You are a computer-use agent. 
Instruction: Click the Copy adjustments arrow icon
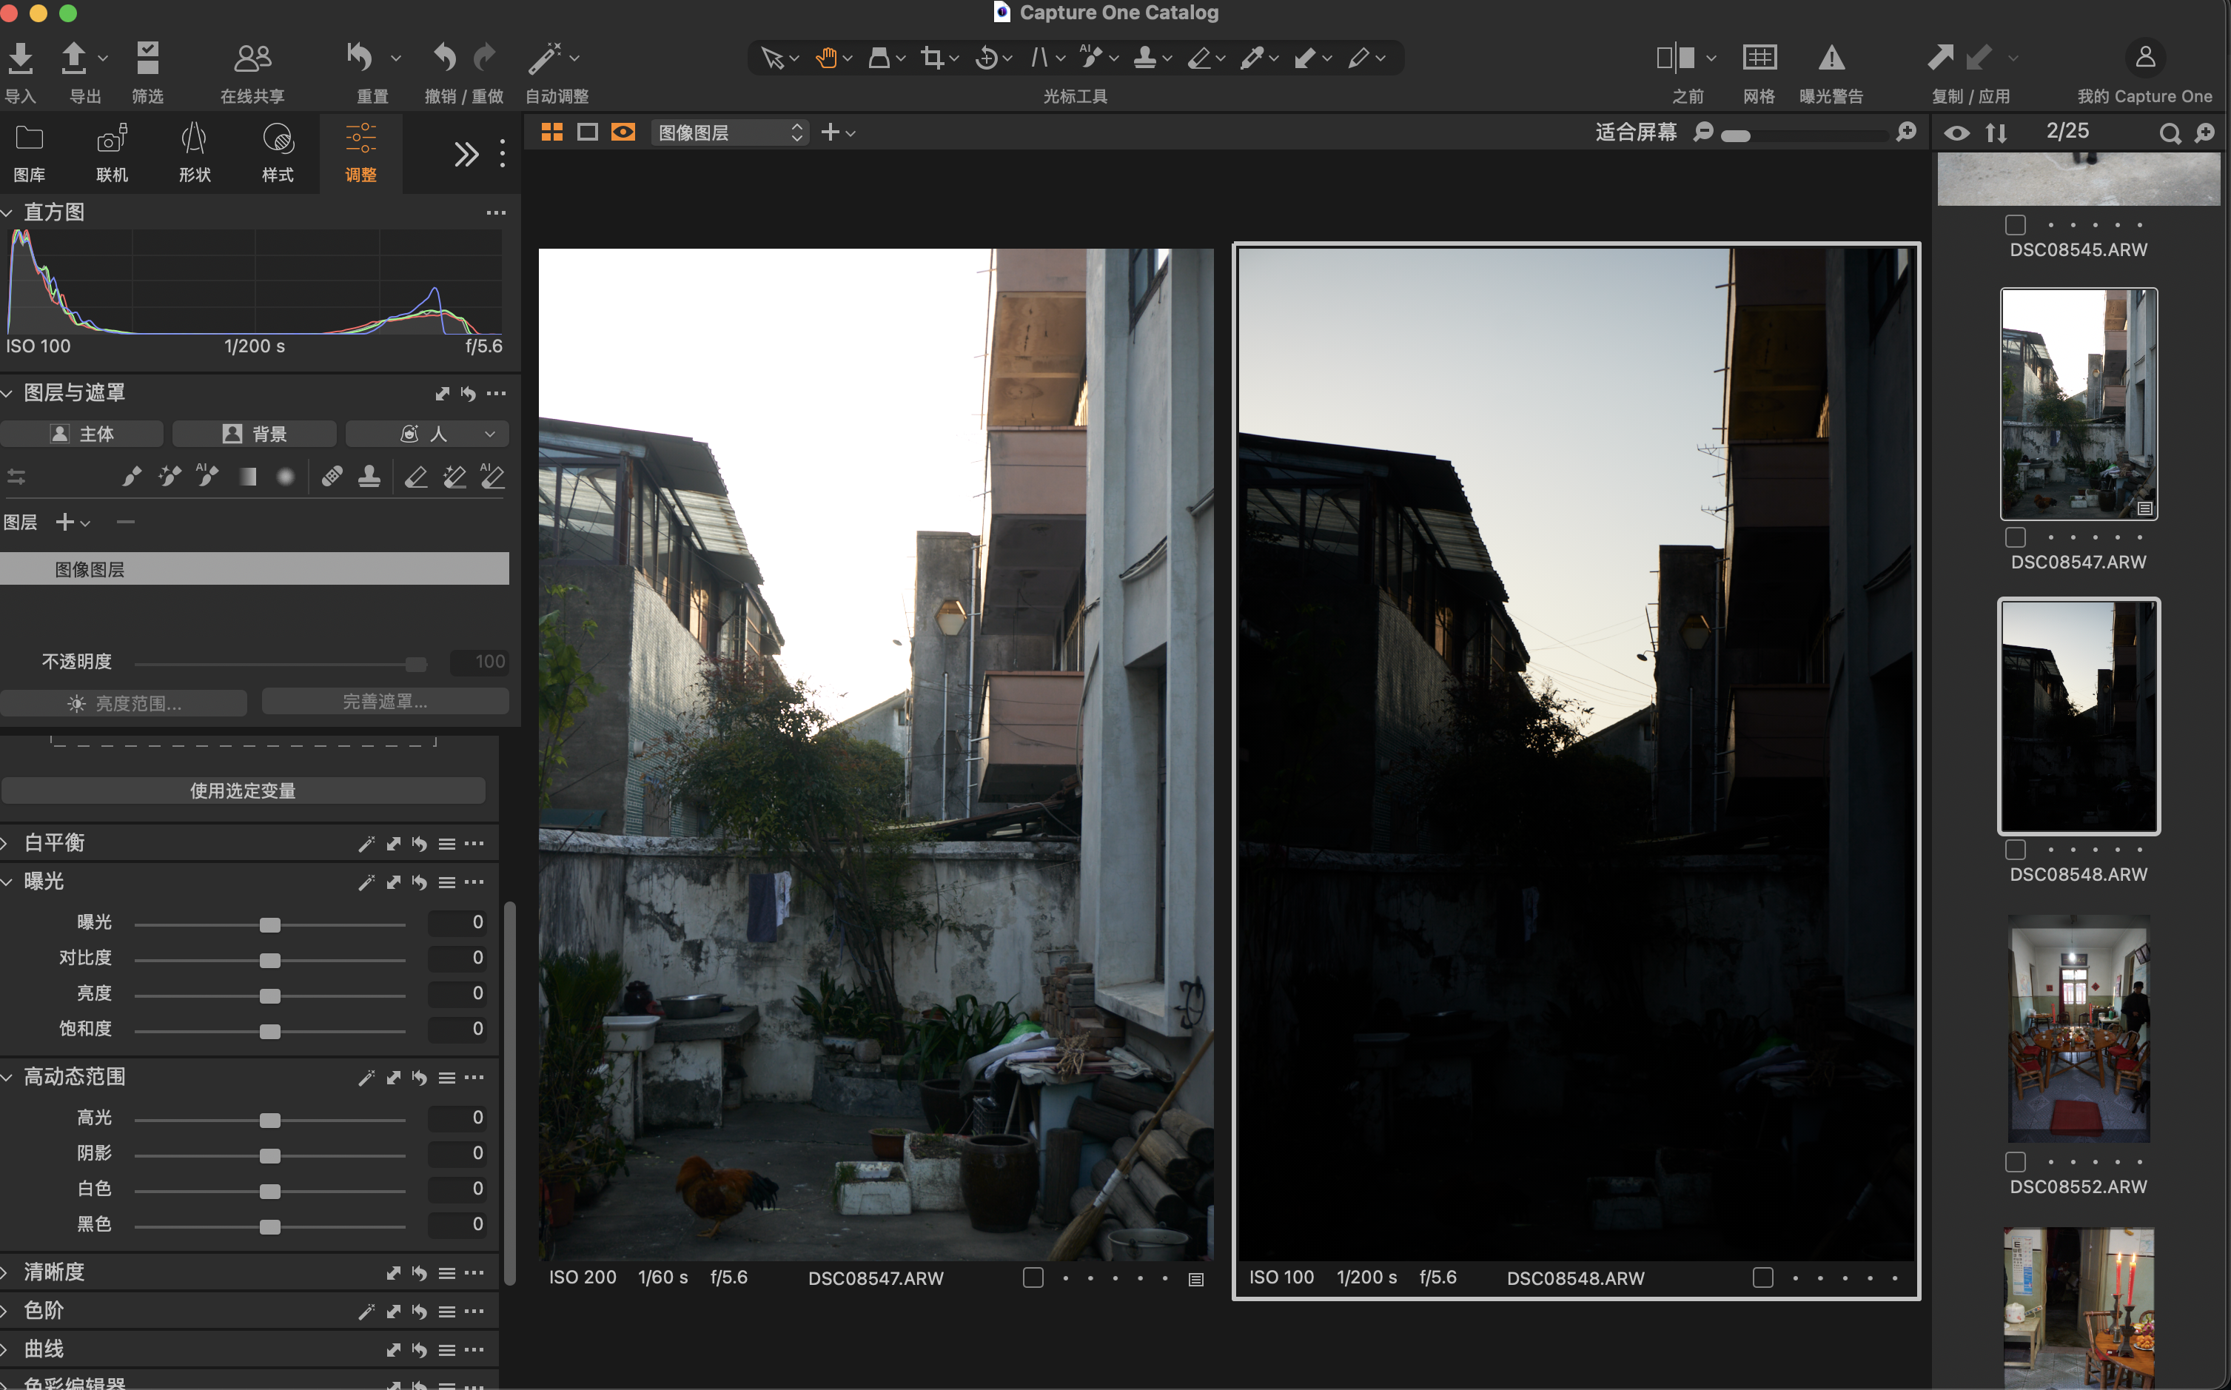point(1941,57)
